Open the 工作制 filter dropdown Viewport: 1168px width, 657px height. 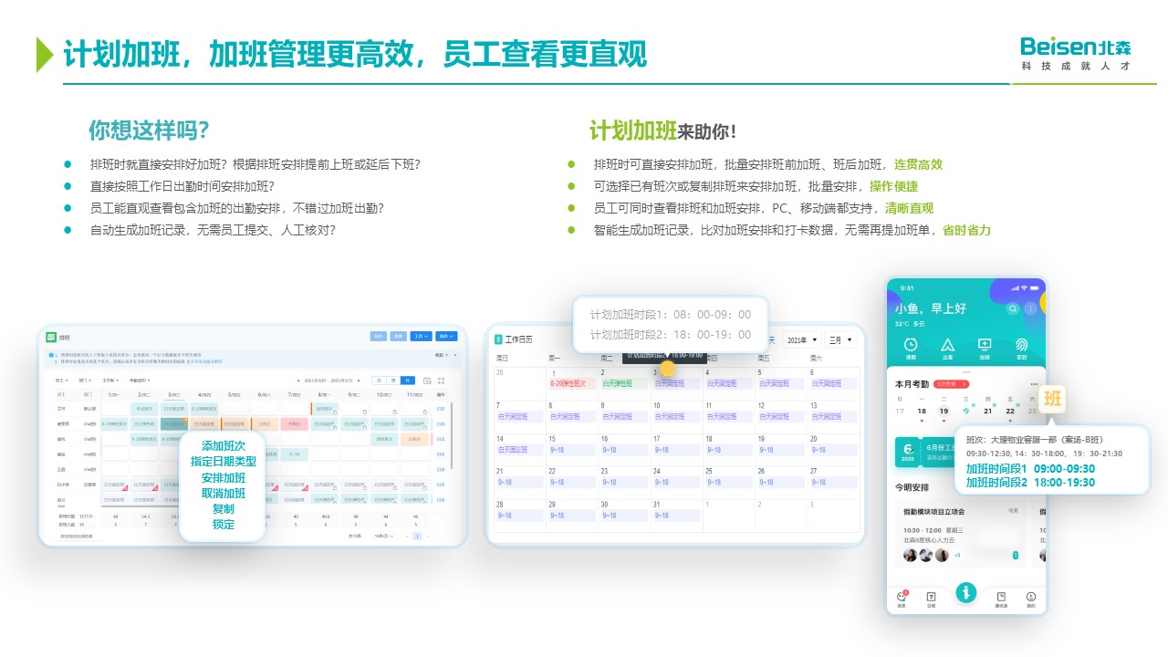click(x=110, y=381)
